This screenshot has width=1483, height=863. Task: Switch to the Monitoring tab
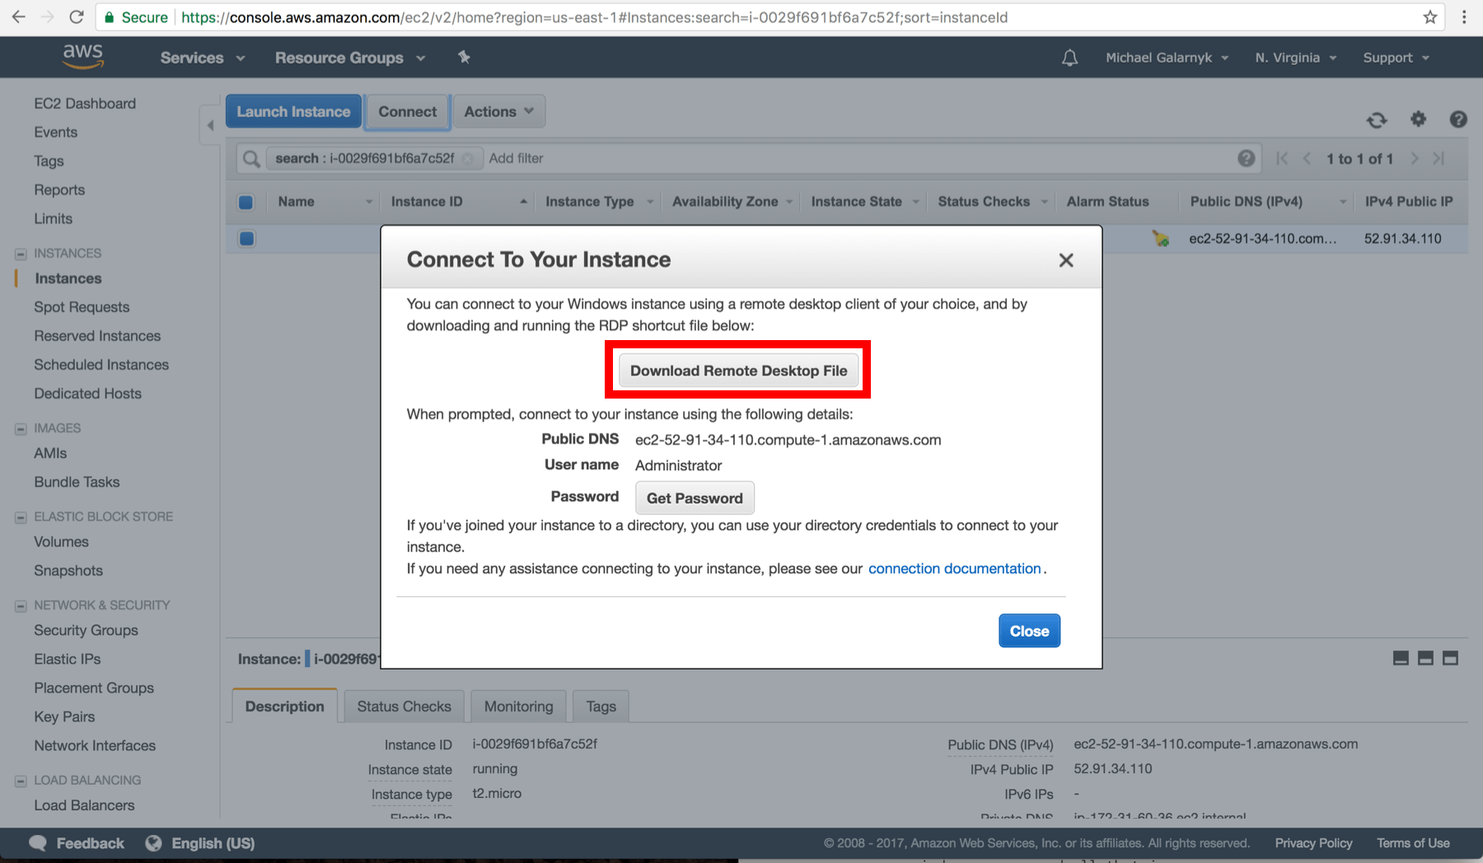(517, 706)
